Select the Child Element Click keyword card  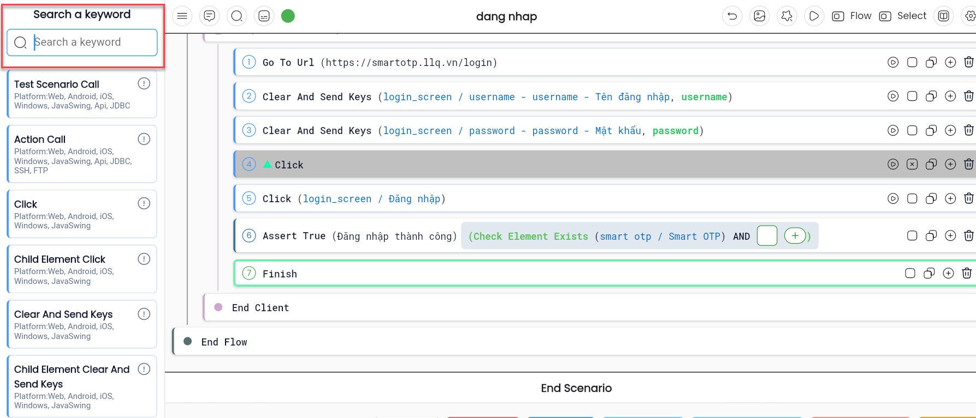[82, 269]
